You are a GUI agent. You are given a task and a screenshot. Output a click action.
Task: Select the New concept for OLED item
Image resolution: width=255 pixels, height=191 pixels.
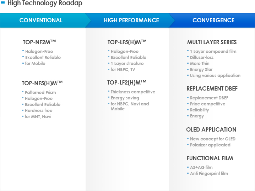pos(213,139)
